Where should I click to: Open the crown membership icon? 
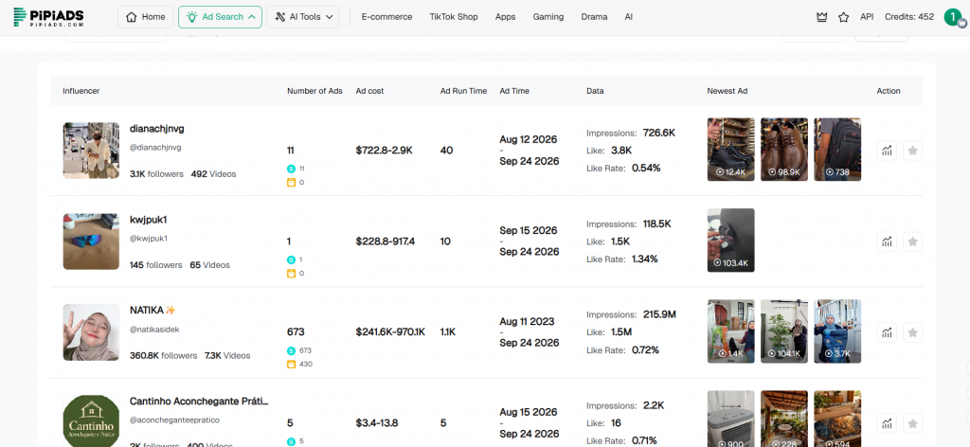pyautogui.click(x=821, y=17)
